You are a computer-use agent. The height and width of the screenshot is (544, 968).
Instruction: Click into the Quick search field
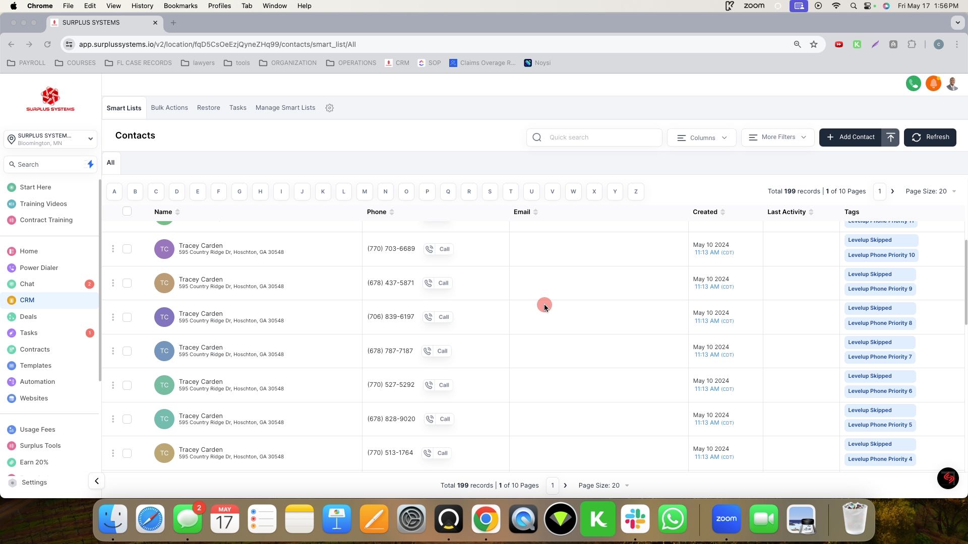[x=600, y=138]
